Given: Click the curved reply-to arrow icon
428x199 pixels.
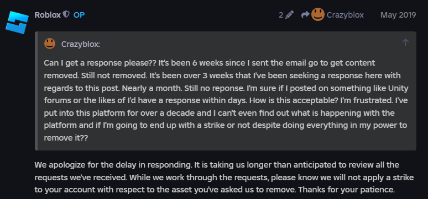Looking at the screenshot, I should click(305, 15).
